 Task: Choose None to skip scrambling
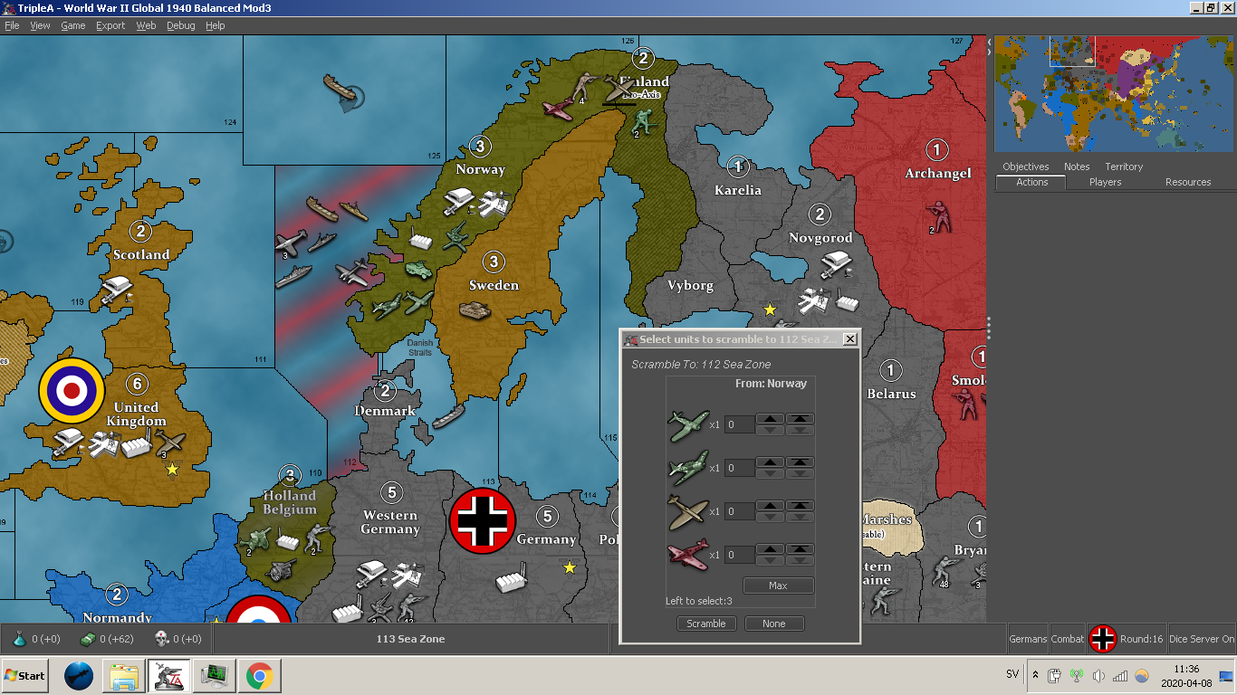(x=773, y=624)
